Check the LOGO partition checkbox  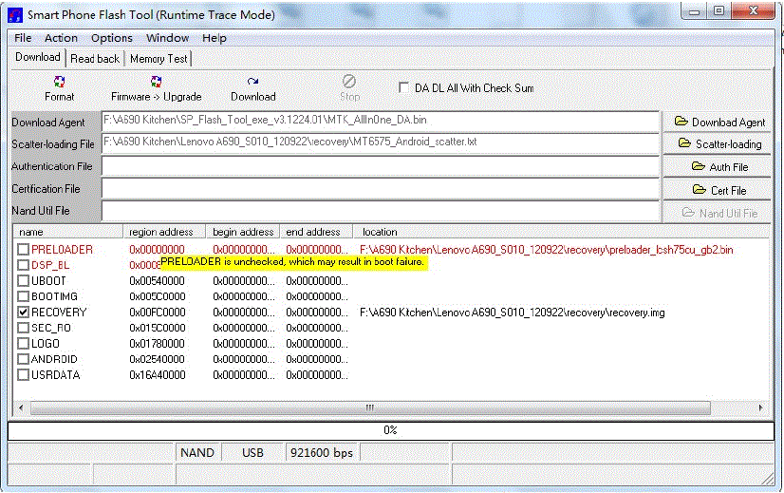pyautogui.click(x=23, y=344)
